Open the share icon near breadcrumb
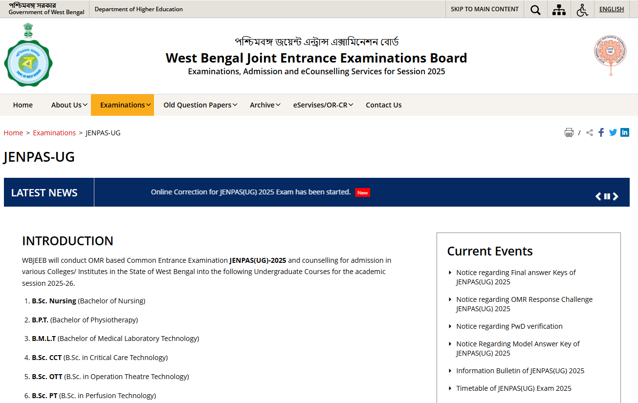Screen dimensions: 638x403 click(589, 132)
